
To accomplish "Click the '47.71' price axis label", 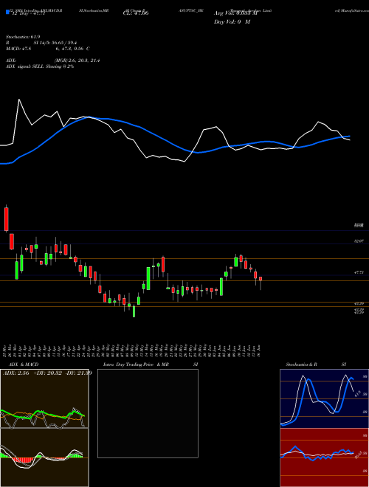I will coord(359,272).
